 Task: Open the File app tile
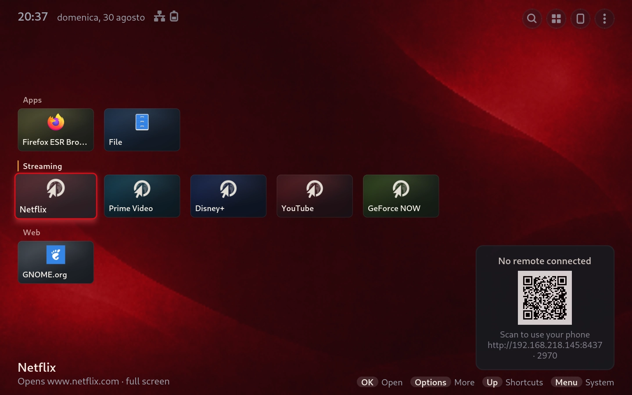pyautogui.click(x=142, y=130)
